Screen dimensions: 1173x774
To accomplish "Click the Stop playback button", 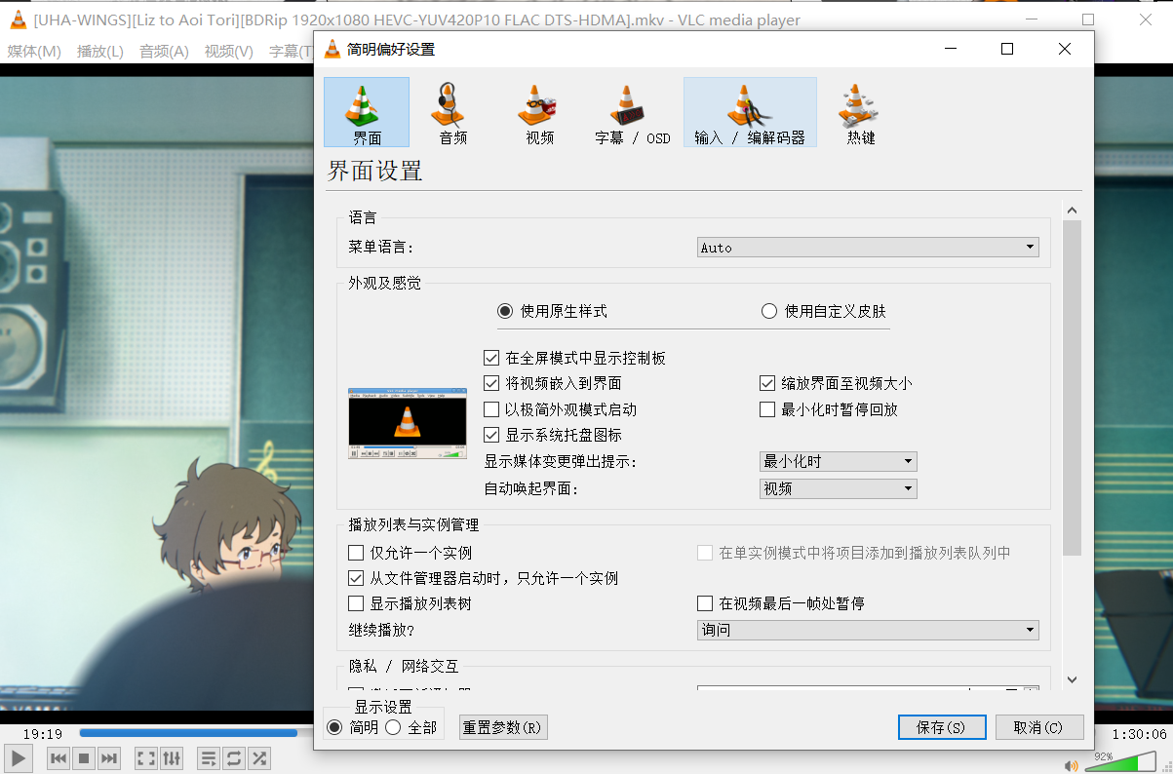I will 84,757.
